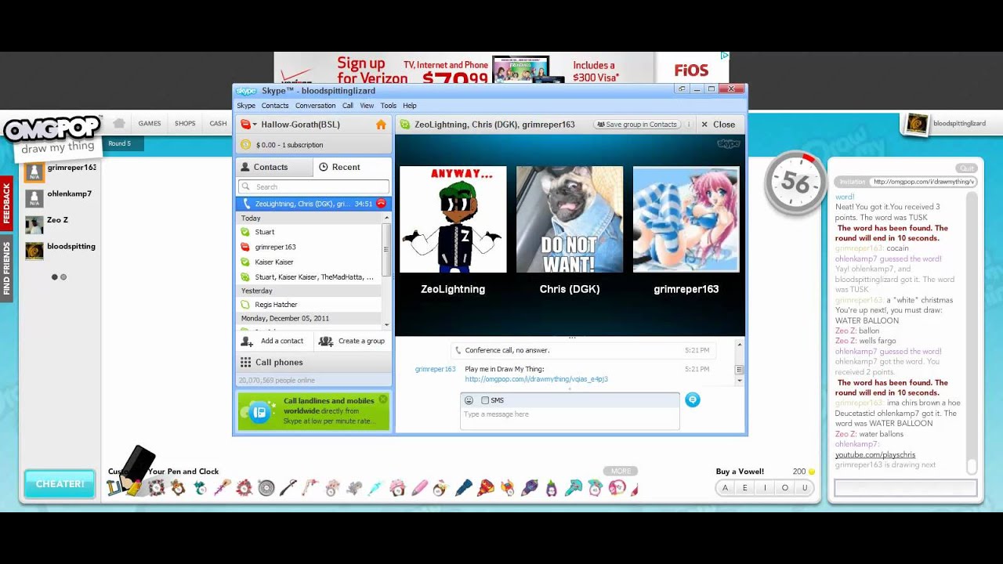Select the yellow pencil pen
1003x564 pixels.
click(134, 488)
